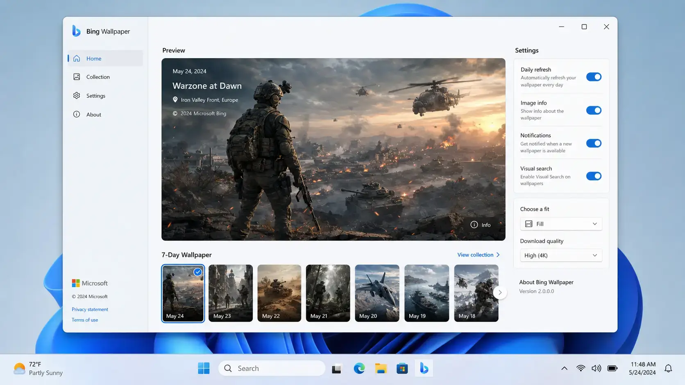Select the May 18 wallpaper thumbnail

click(476, 293)
